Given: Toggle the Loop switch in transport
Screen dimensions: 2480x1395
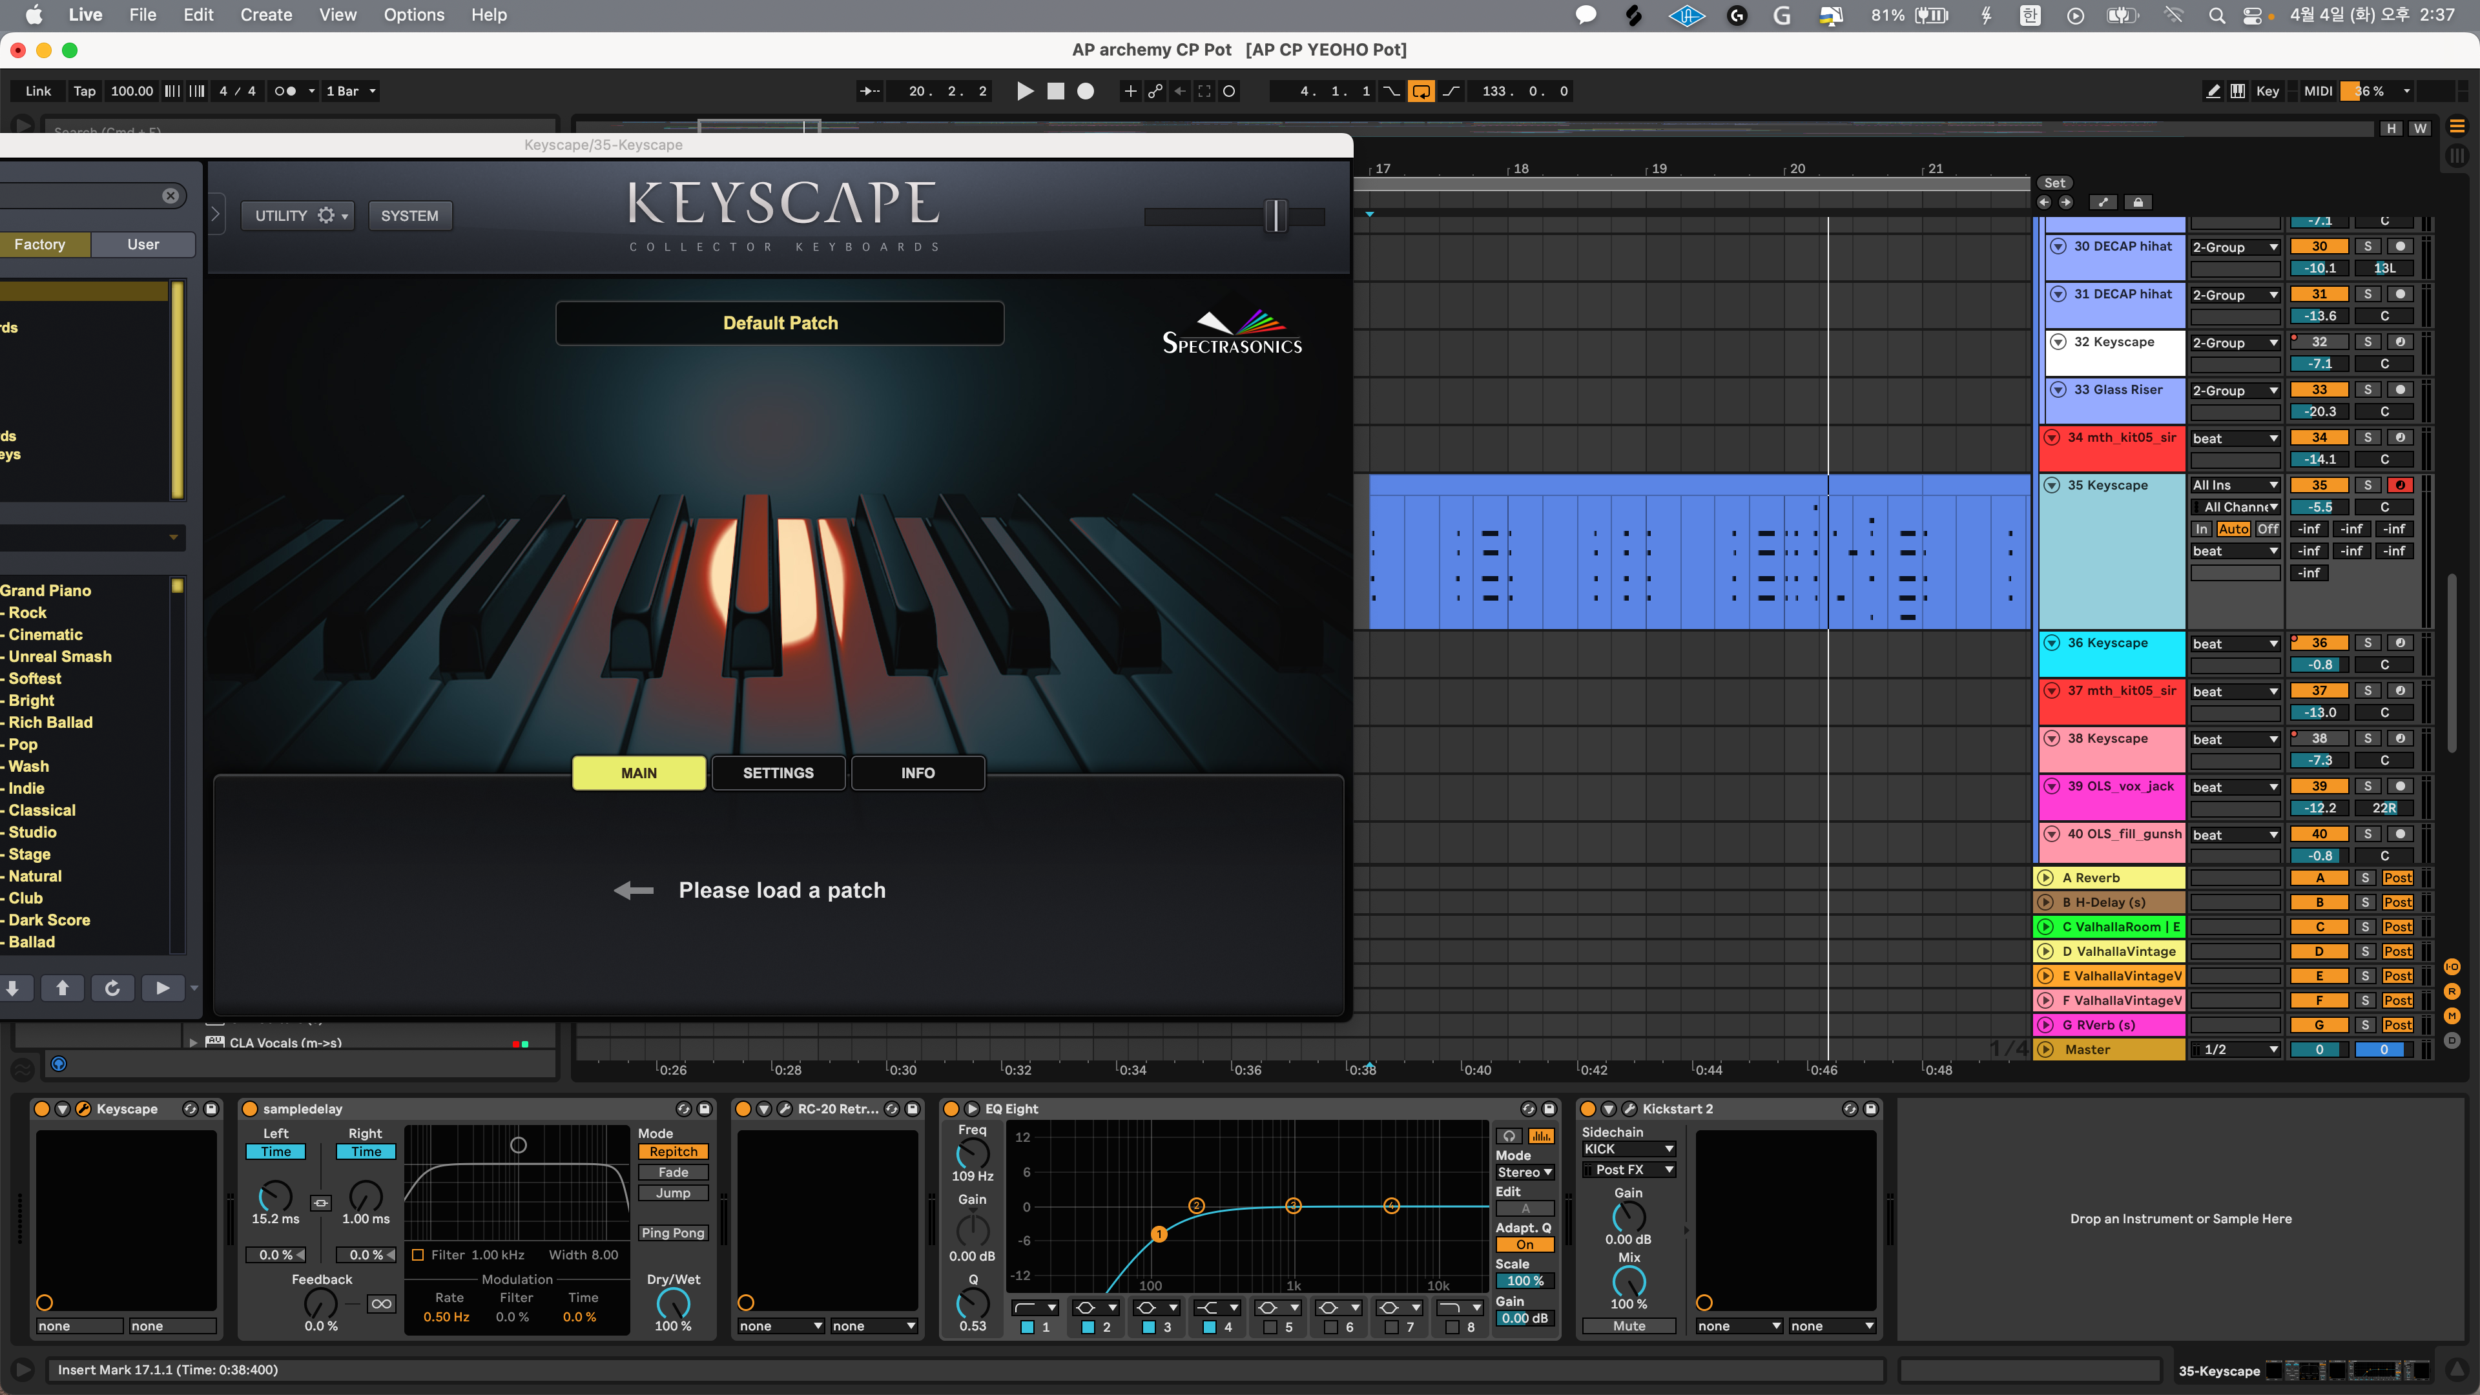Looking at the screenshot, I should tap(1421, 92).
